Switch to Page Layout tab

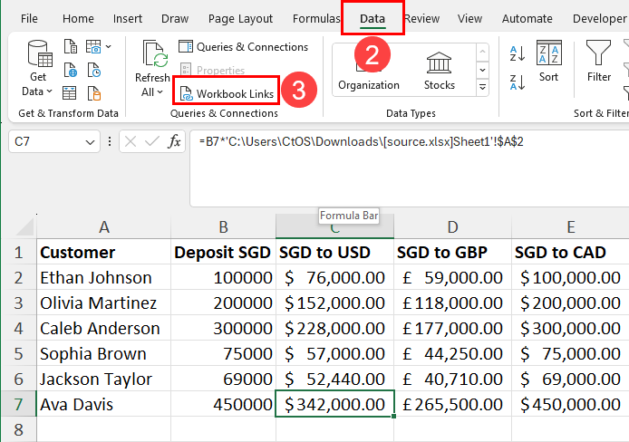(240, 18)
